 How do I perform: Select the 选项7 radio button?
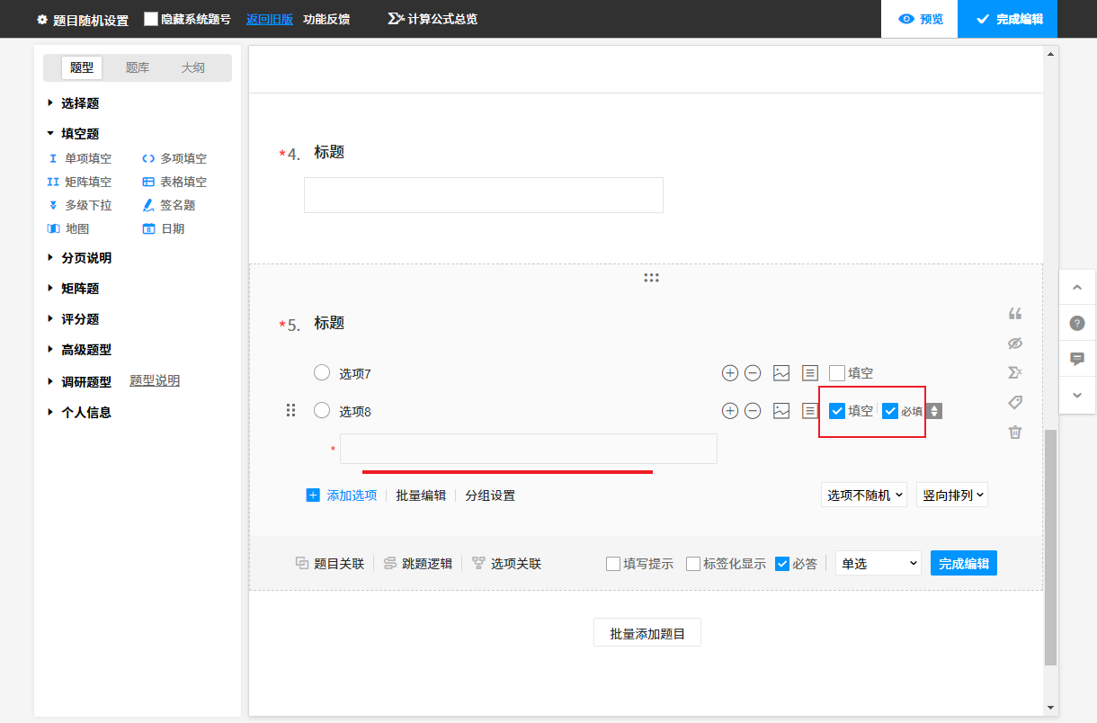[322, 373]
